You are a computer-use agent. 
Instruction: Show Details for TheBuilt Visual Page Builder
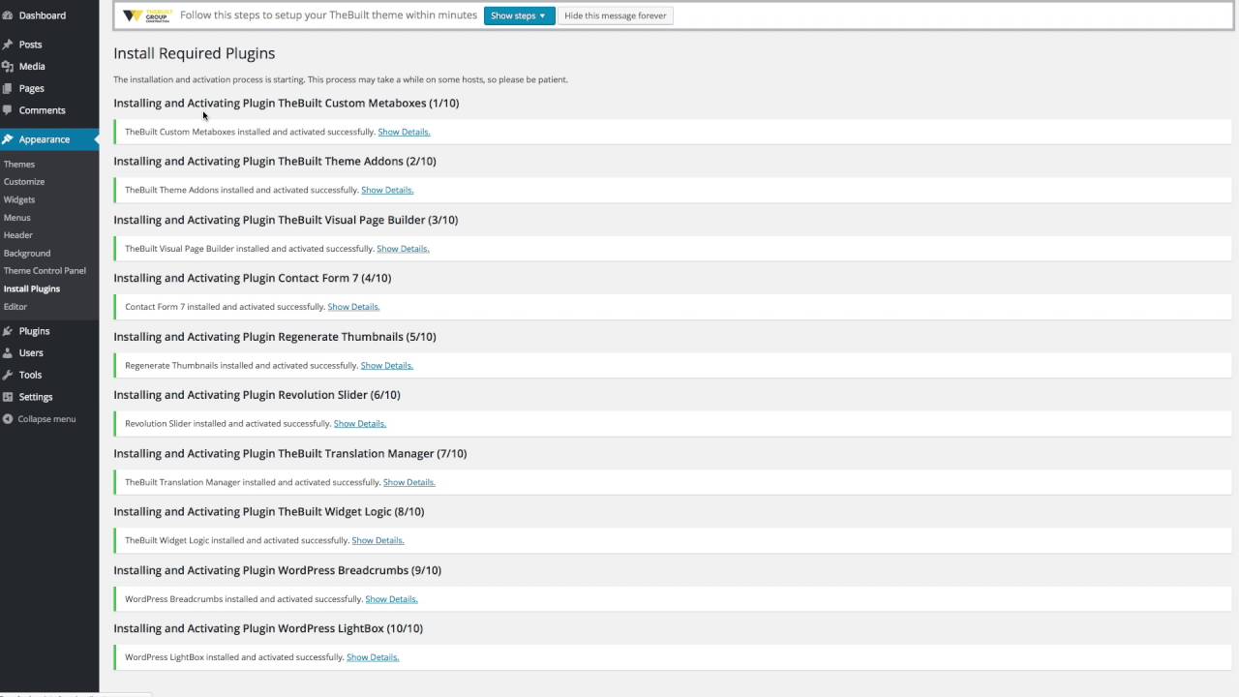point(403,249)
